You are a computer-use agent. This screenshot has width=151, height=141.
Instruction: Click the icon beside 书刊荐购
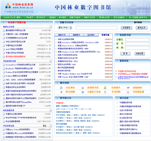coord(105,92)
